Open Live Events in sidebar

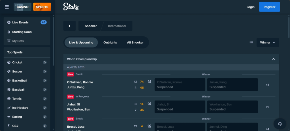(x=27, y=23)
